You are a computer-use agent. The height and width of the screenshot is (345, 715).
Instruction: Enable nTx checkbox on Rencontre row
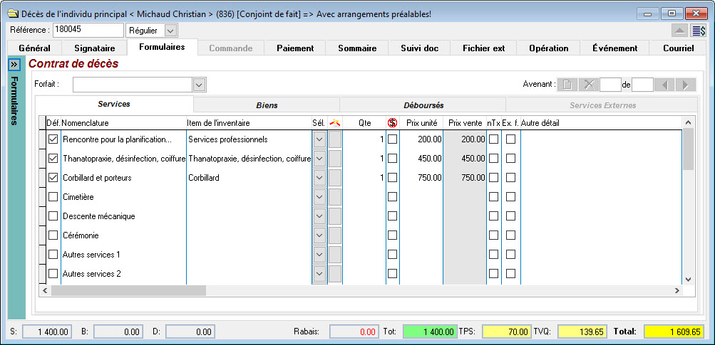coord(493,139)
